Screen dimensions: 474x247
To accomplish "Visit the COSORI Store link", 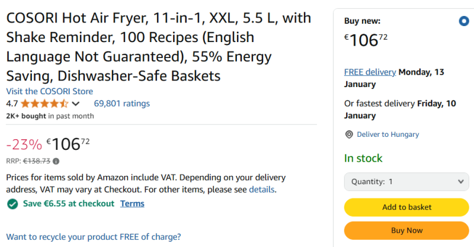I will coord(50,91).
